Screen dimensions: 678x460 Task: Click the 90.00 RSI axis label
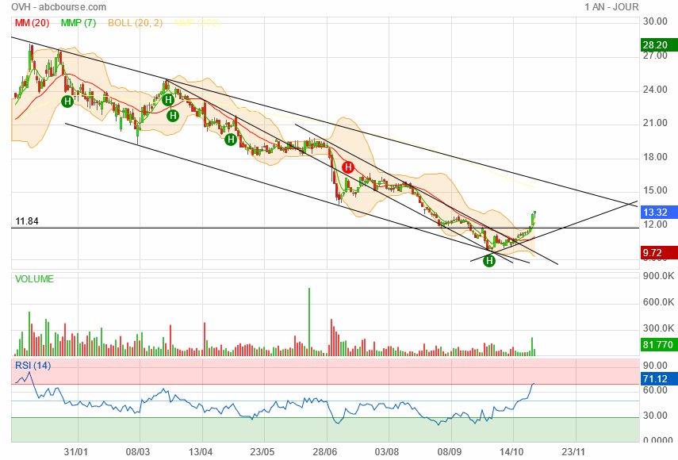coord(655,366)
